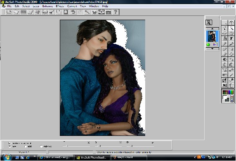Image resolution: width=236 pixels, height=161 pixels.
Task: Click the Cut scissors toolbar icon
Action: click(51, 12)
